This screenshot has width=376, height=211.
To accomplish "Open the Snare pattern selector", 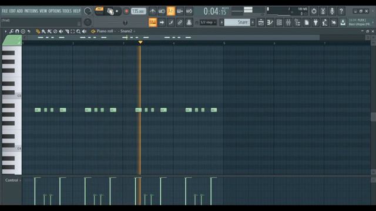I will [x=237, y=22].
